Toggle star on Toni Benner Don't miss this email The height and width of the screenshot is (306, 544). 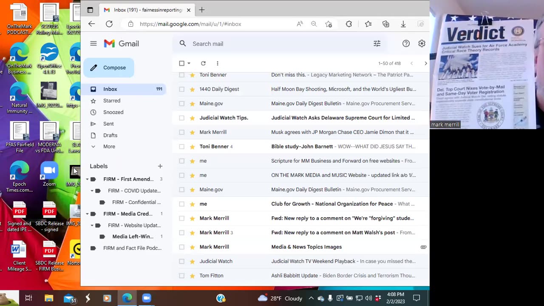pos(192,75)
